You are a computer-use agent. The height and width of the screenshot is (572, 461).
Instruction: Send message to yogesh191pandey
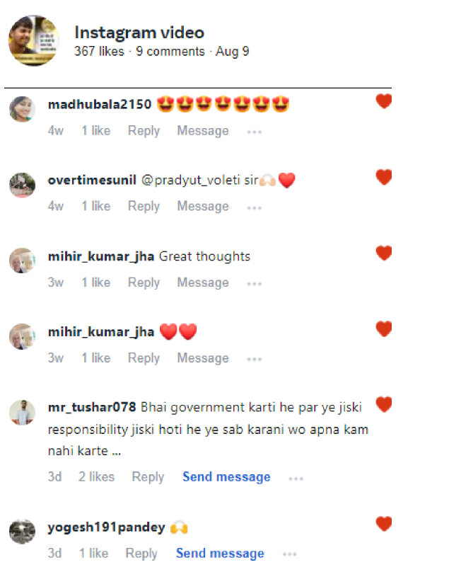(220, 553)
